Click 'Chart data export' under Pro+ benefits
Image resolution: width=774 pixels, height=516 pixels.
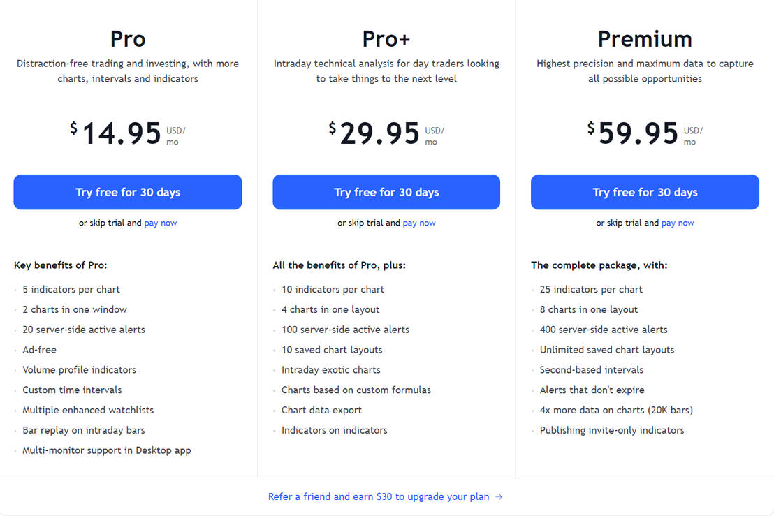[x=321, y=410]
